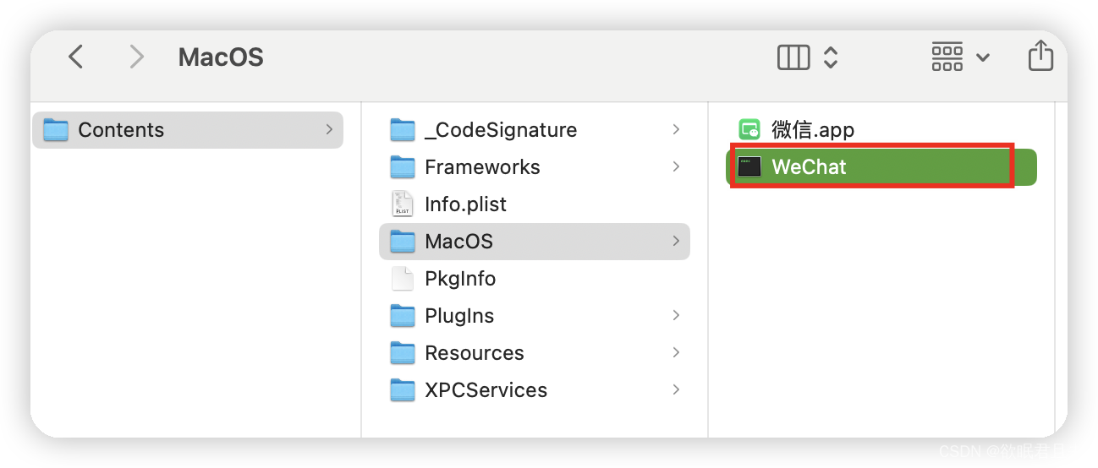The height and width of the screenshot is (468, 1098).
Task: Expand the _CodeSignature folder chevron
Action: 676,129
